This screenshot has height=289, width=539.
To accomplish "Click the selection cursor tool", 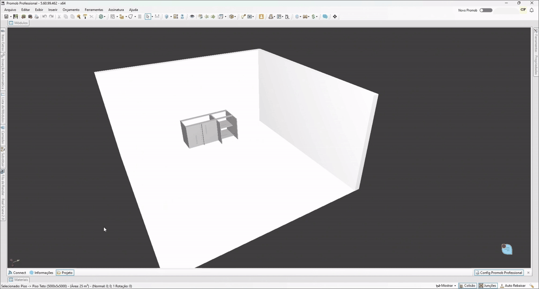I will pos(147,17).
